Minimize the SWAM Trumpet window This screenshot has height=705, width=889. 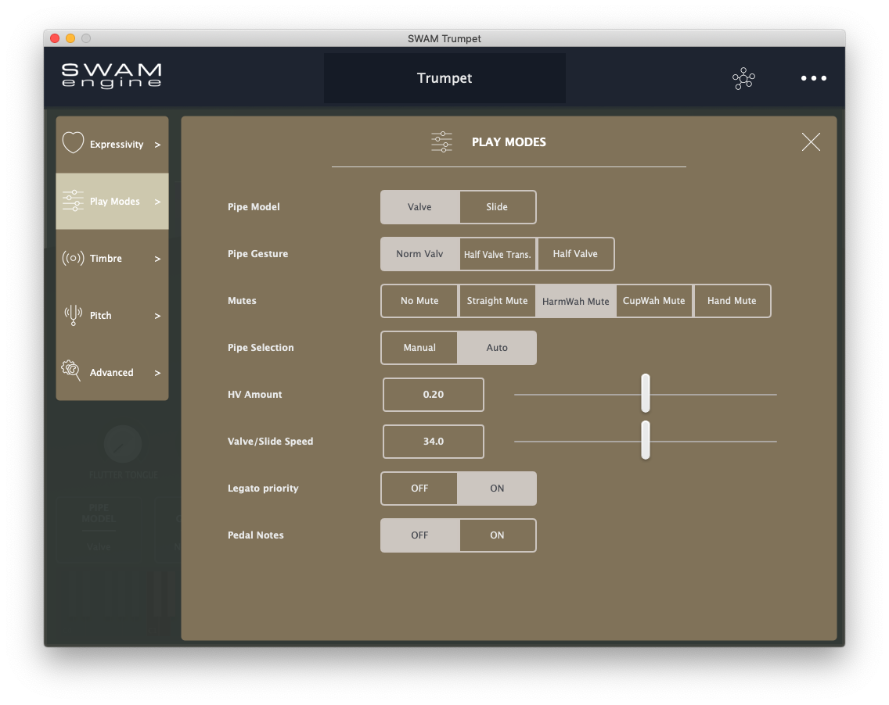(x=70, y=38)
